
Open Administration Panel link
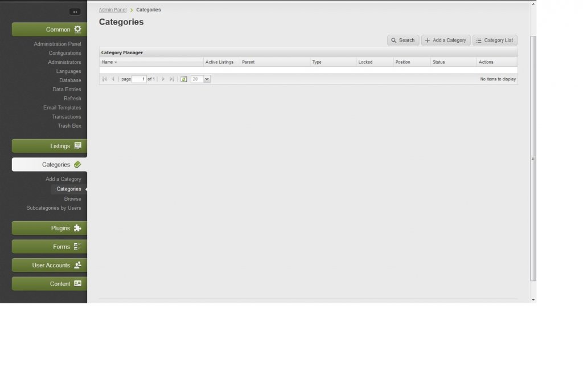pos(58,44)
